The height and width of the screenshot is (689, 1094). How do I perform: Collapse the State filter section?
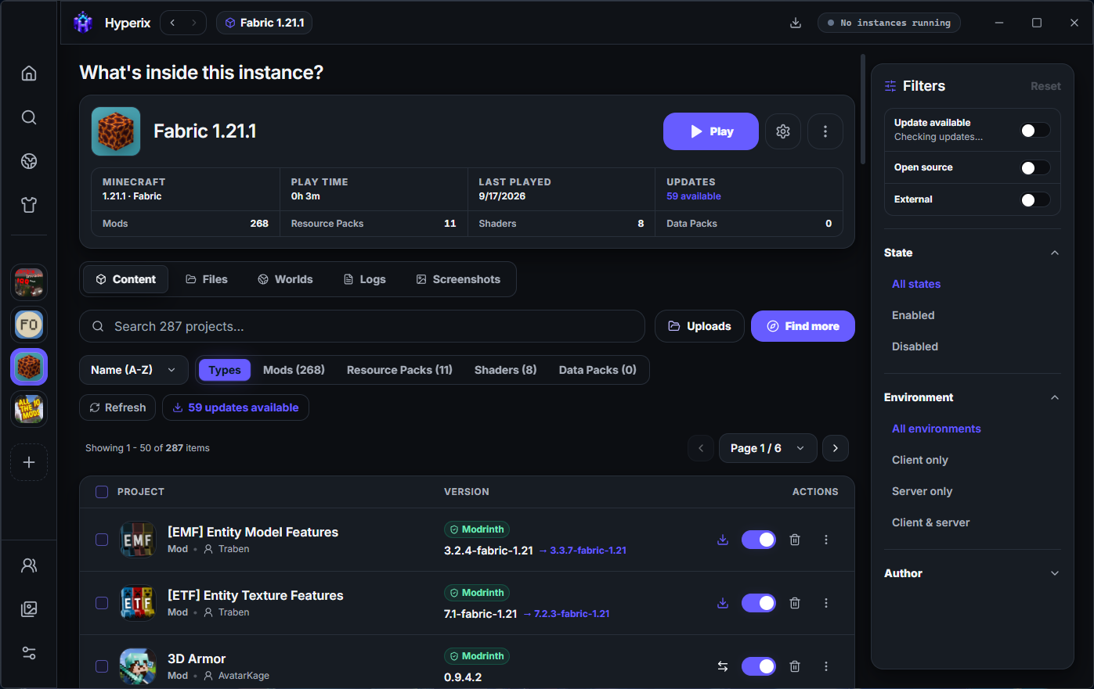coord(1055,253)
